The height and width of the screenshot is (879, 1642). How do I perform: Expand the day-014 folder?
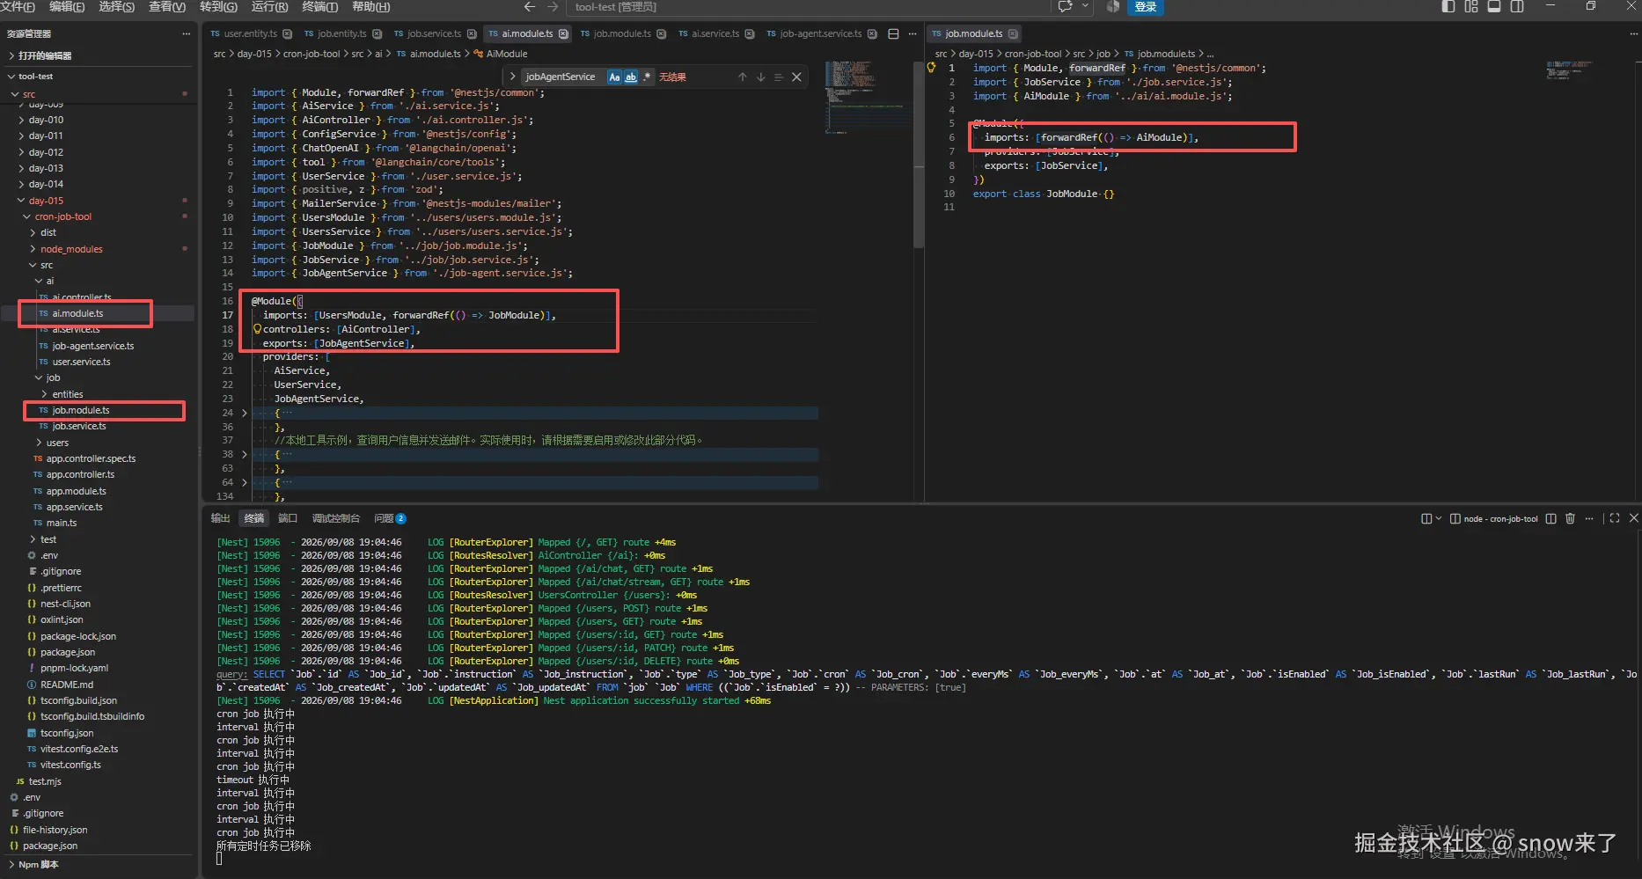[45, 184]
